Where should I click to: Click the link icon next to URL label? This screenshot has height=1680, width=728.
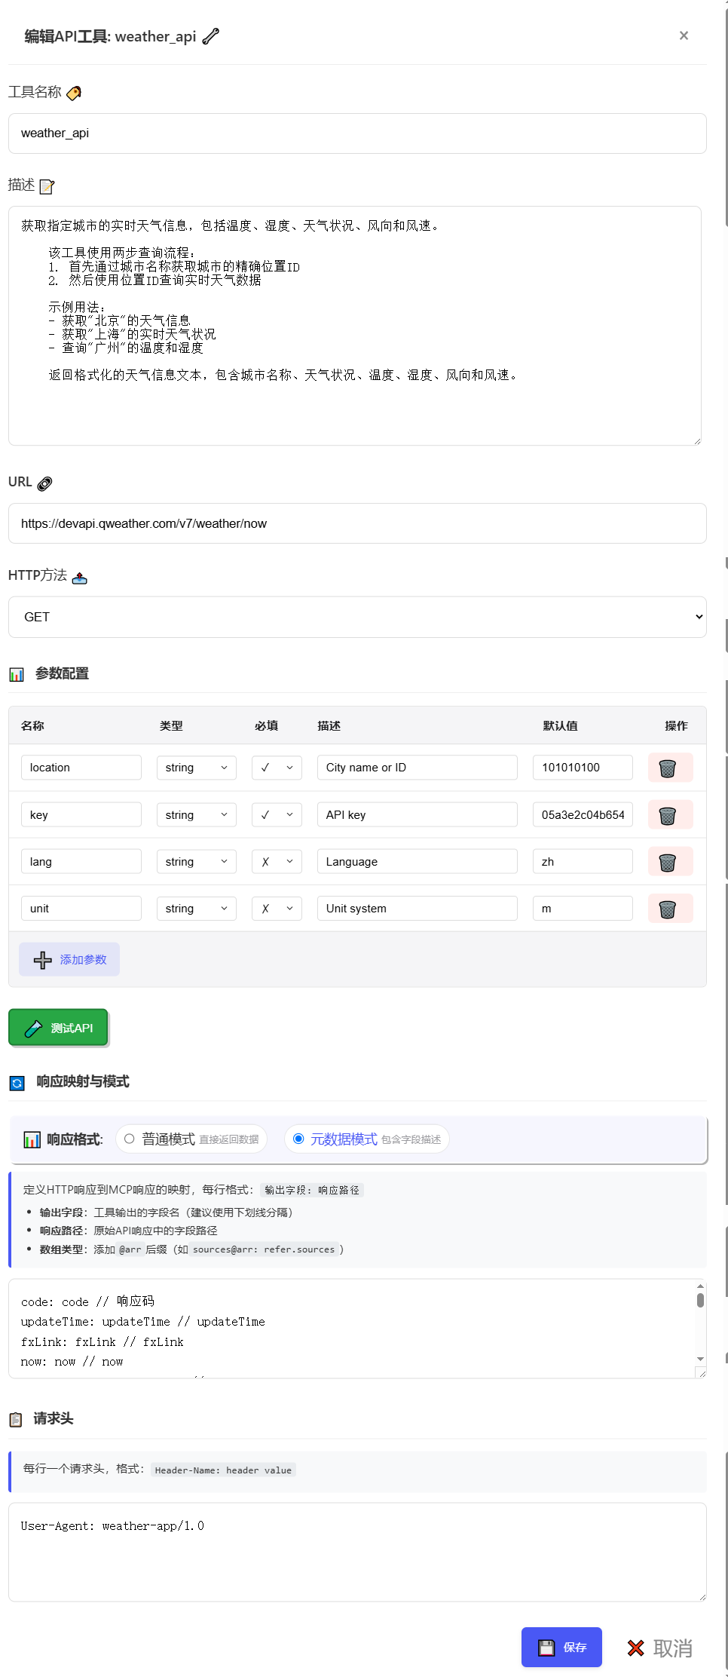click(45, 483)
